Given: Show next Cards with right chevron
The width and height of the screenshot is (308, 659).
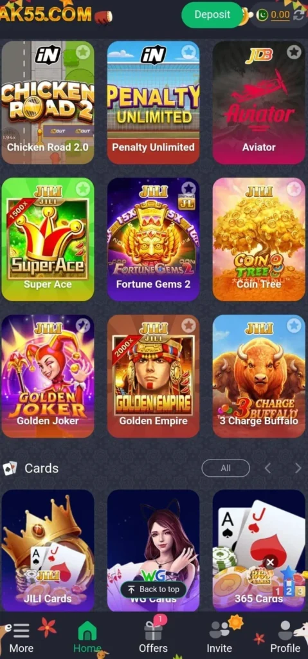Looking at the screenshot, I should (x=298, y=469).
